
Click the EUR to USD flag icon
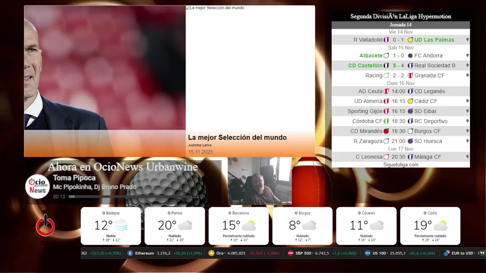click(447, 253)
